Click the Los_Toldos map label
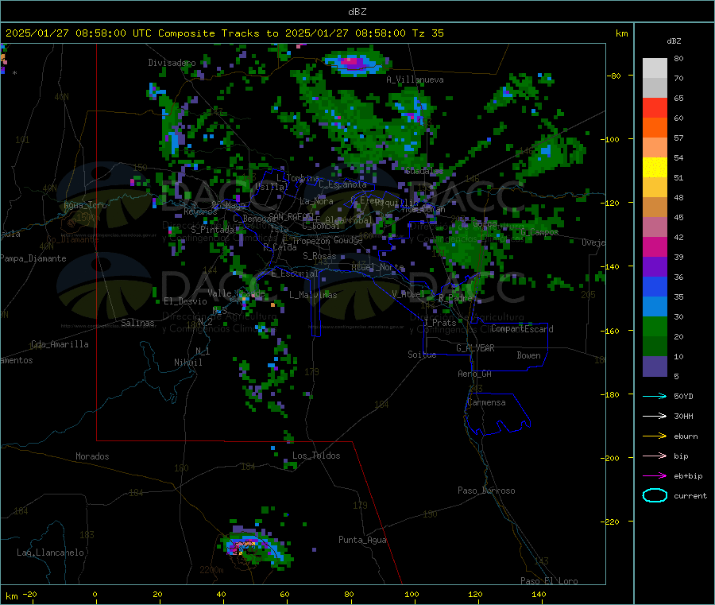 point(316,456)
